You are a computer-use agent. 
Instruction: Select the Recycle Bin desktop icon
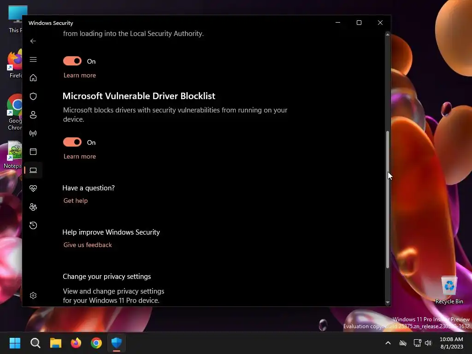[449, 290]
